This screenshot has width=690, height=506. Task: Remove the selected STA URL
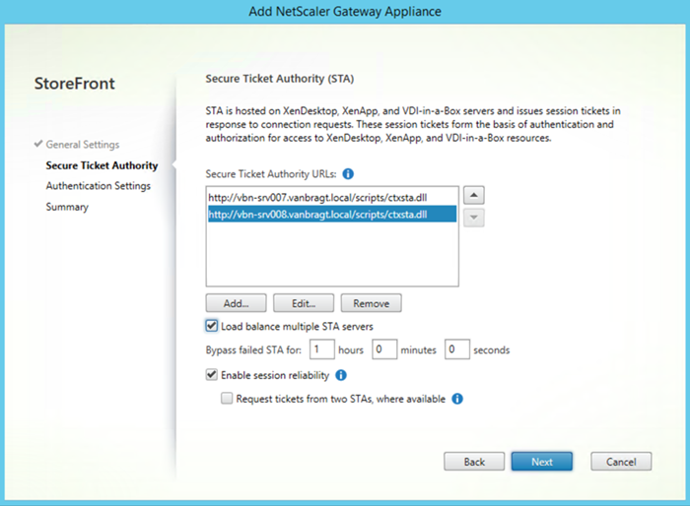point(371,303)
